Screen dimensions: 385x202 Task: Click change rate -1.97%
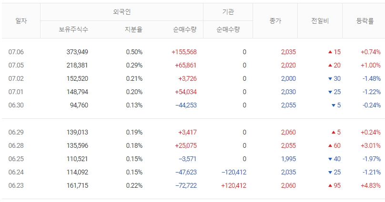[x=372, y=159]
